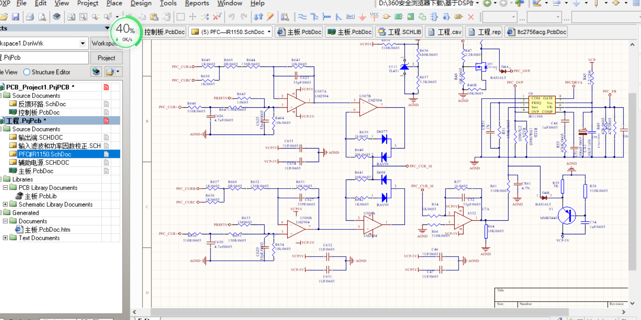This screenshot has height=320, width=641.
Task: Click the Zoom Area icon
Action: 83,17
